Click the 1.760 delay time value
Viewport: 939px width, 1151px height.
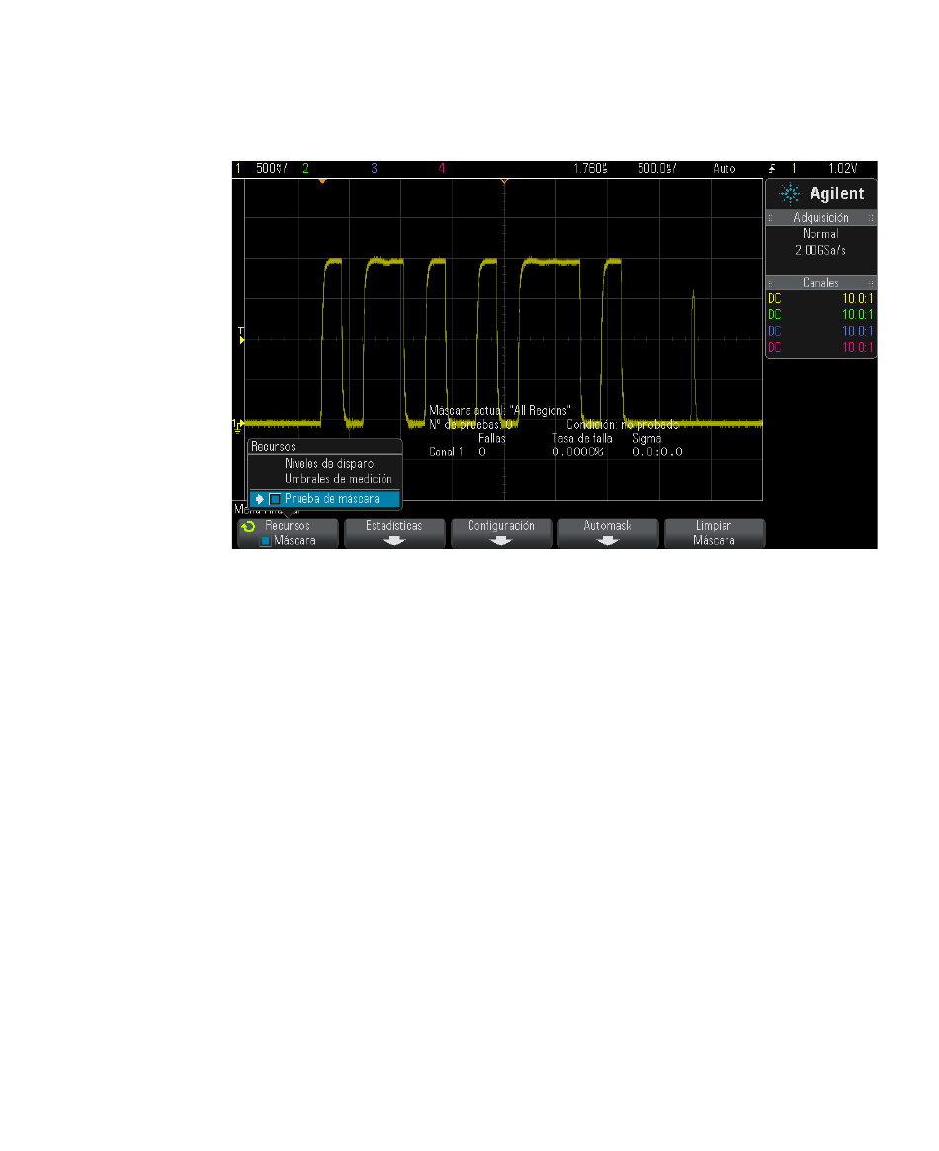tap(590, 168)
